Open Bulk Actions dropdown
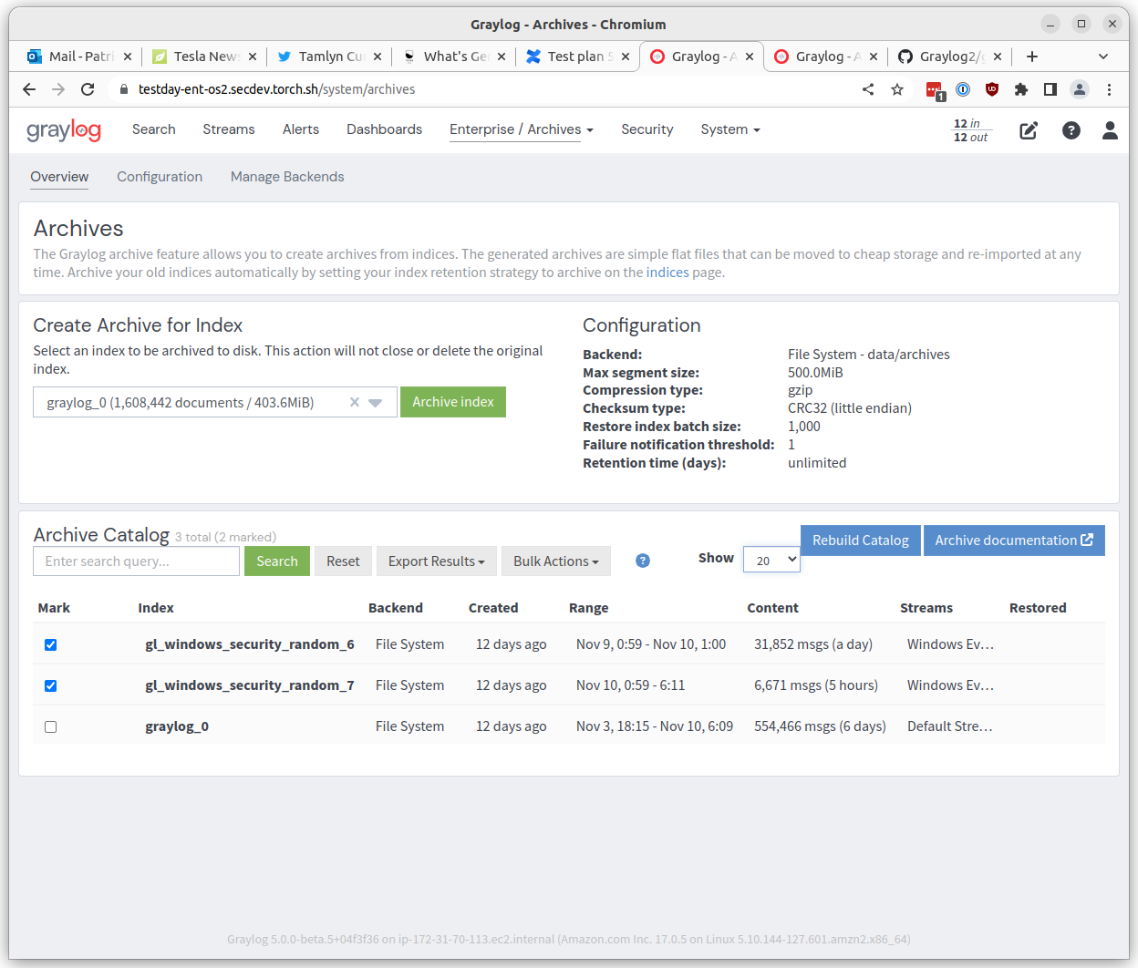1138x968 pixels. [556, 561]
